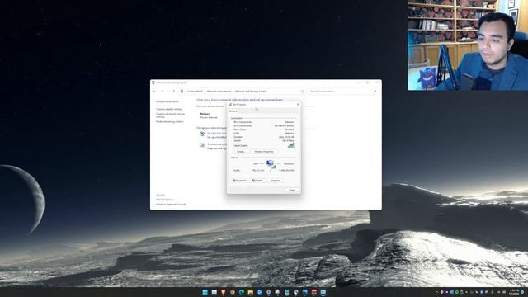Click Set up a new connection link
This screenshot has height=297, width=528.
click(217, 134)
